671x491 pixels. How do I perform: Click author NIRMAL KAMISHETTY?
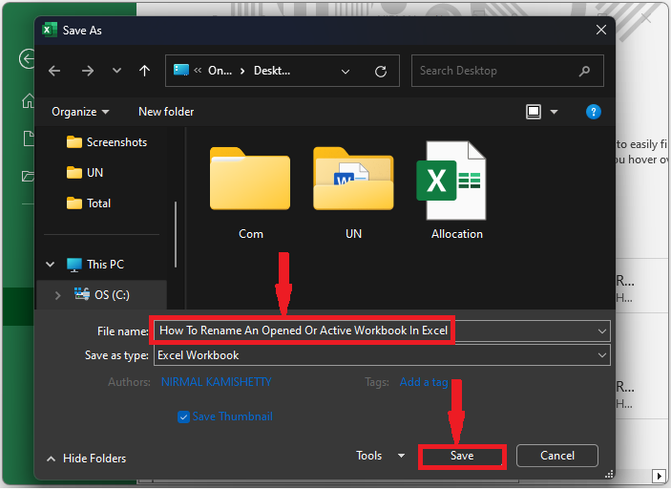click(x=216, y=382)
